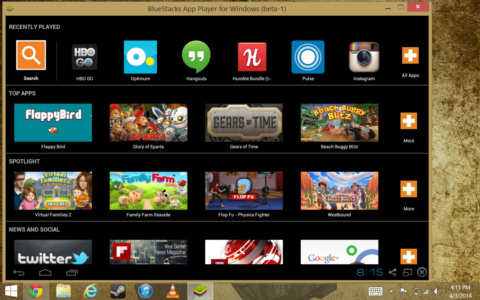
Task: Open File Explorer from the taskbar
Action: pos(63,291)
